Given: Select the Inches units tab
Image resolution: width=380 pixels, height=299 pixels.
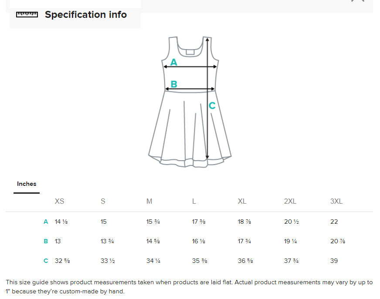Looking at the screenshot, I should 27,184.
